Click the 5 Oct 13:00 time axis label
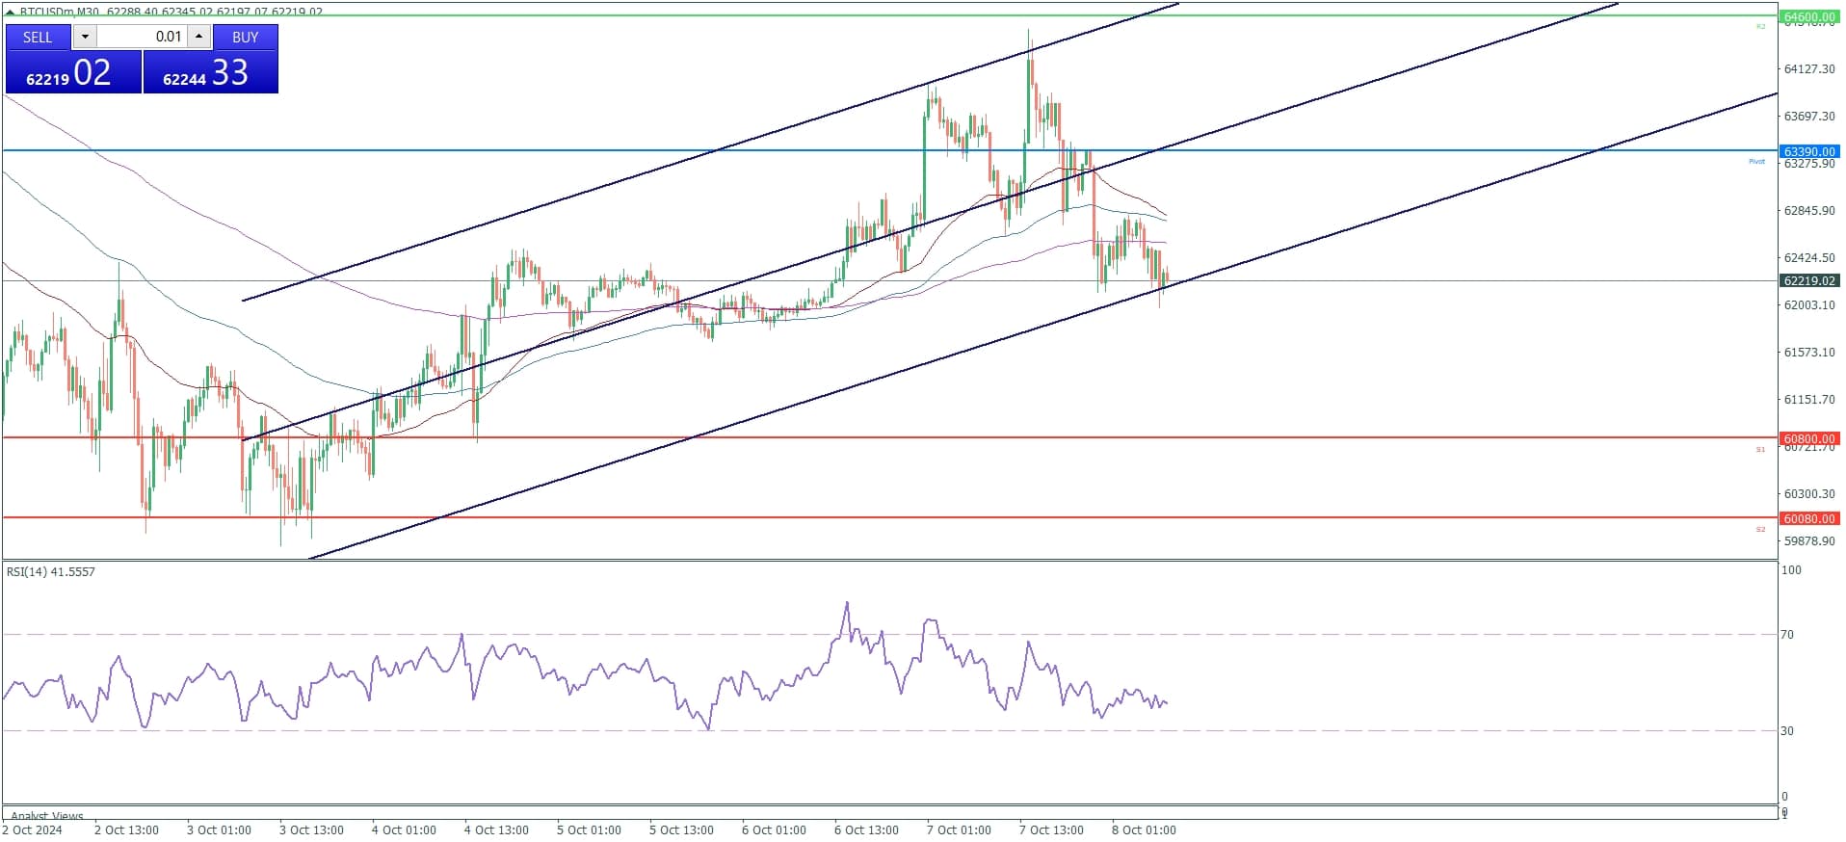The width and height of the screenshot is (1846, 842). (x=681, y=829)
